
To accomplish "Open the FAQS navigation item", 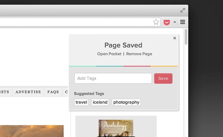I will click(x=53, y=92).
